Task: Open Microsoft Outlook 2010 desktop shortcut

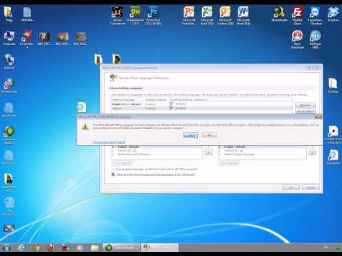Action: 225,15
